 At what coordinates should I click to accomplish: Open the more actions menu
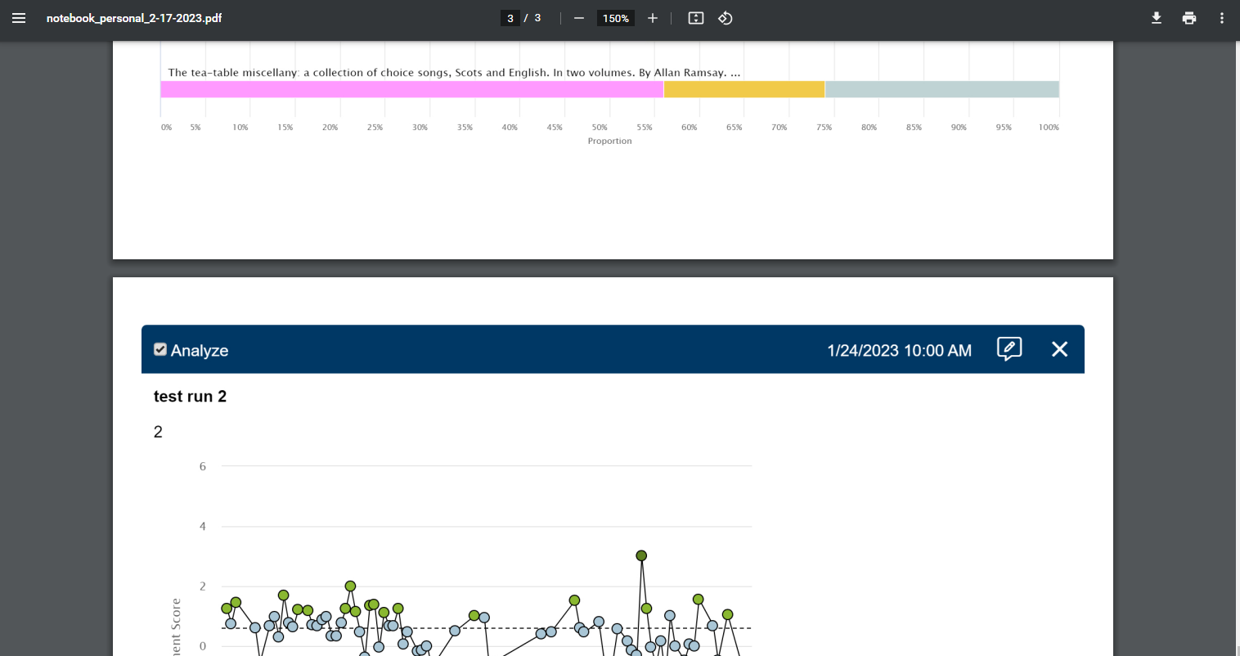coord(1222,18)
